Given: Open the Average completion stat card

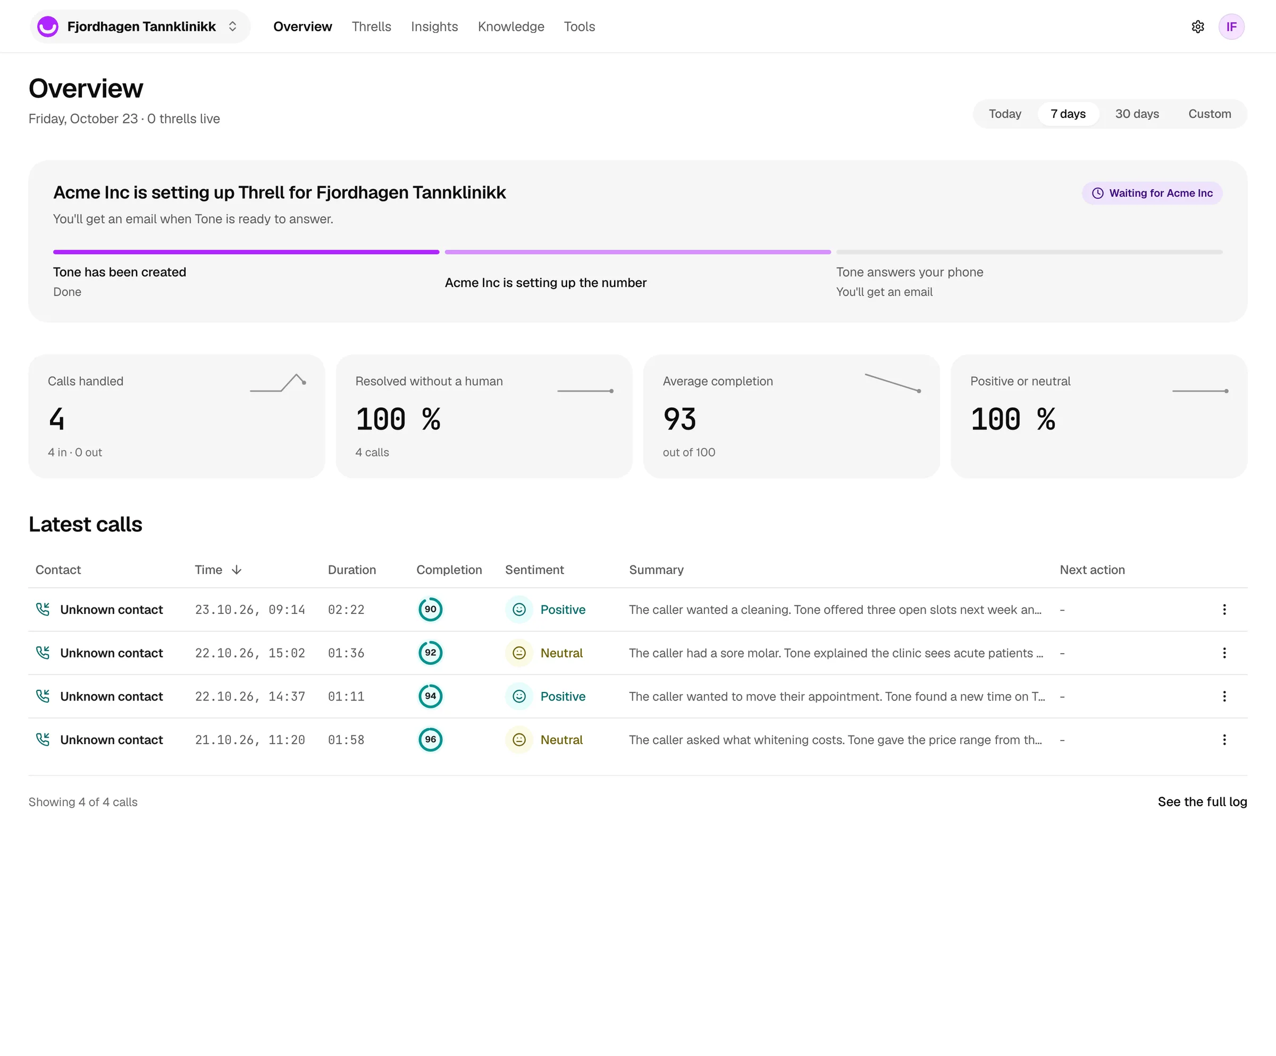Looking at the screenshot, I should (792, 417).
